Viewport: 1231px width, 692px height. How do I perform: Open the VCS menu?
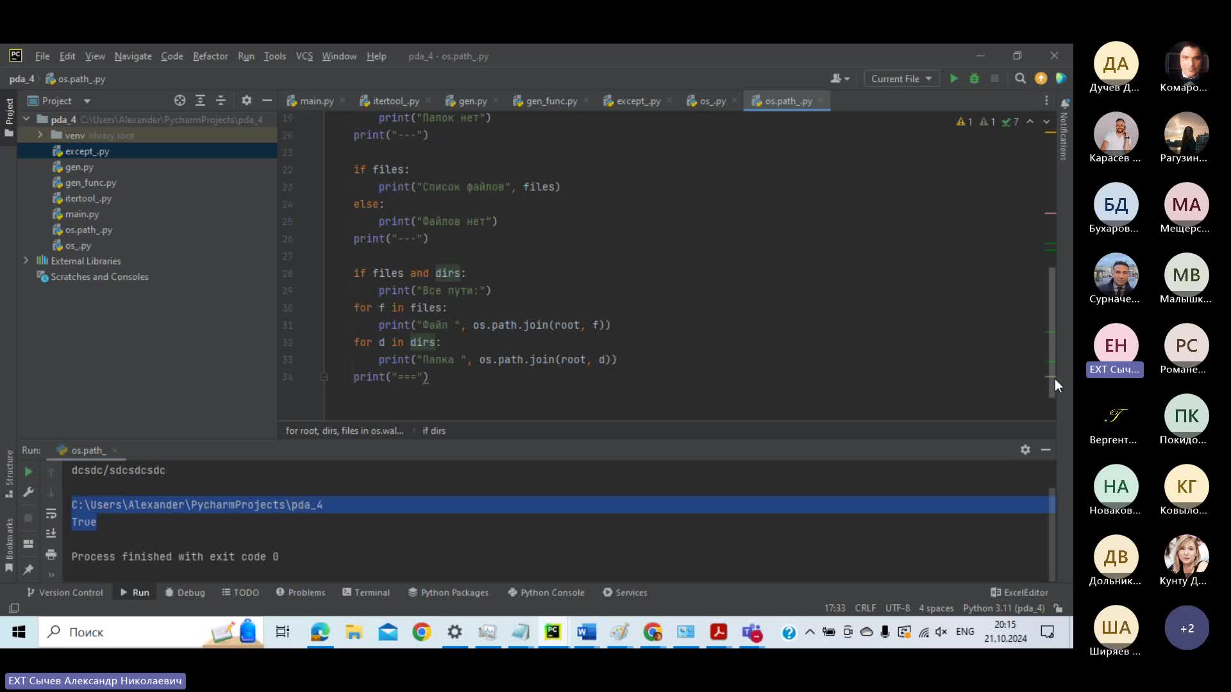point(304,56)
